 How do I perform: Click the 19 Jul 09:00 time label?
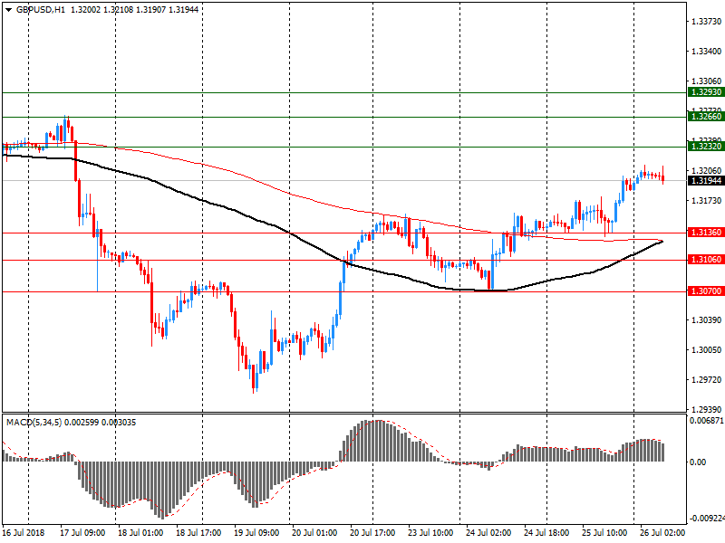click(256, 533)
